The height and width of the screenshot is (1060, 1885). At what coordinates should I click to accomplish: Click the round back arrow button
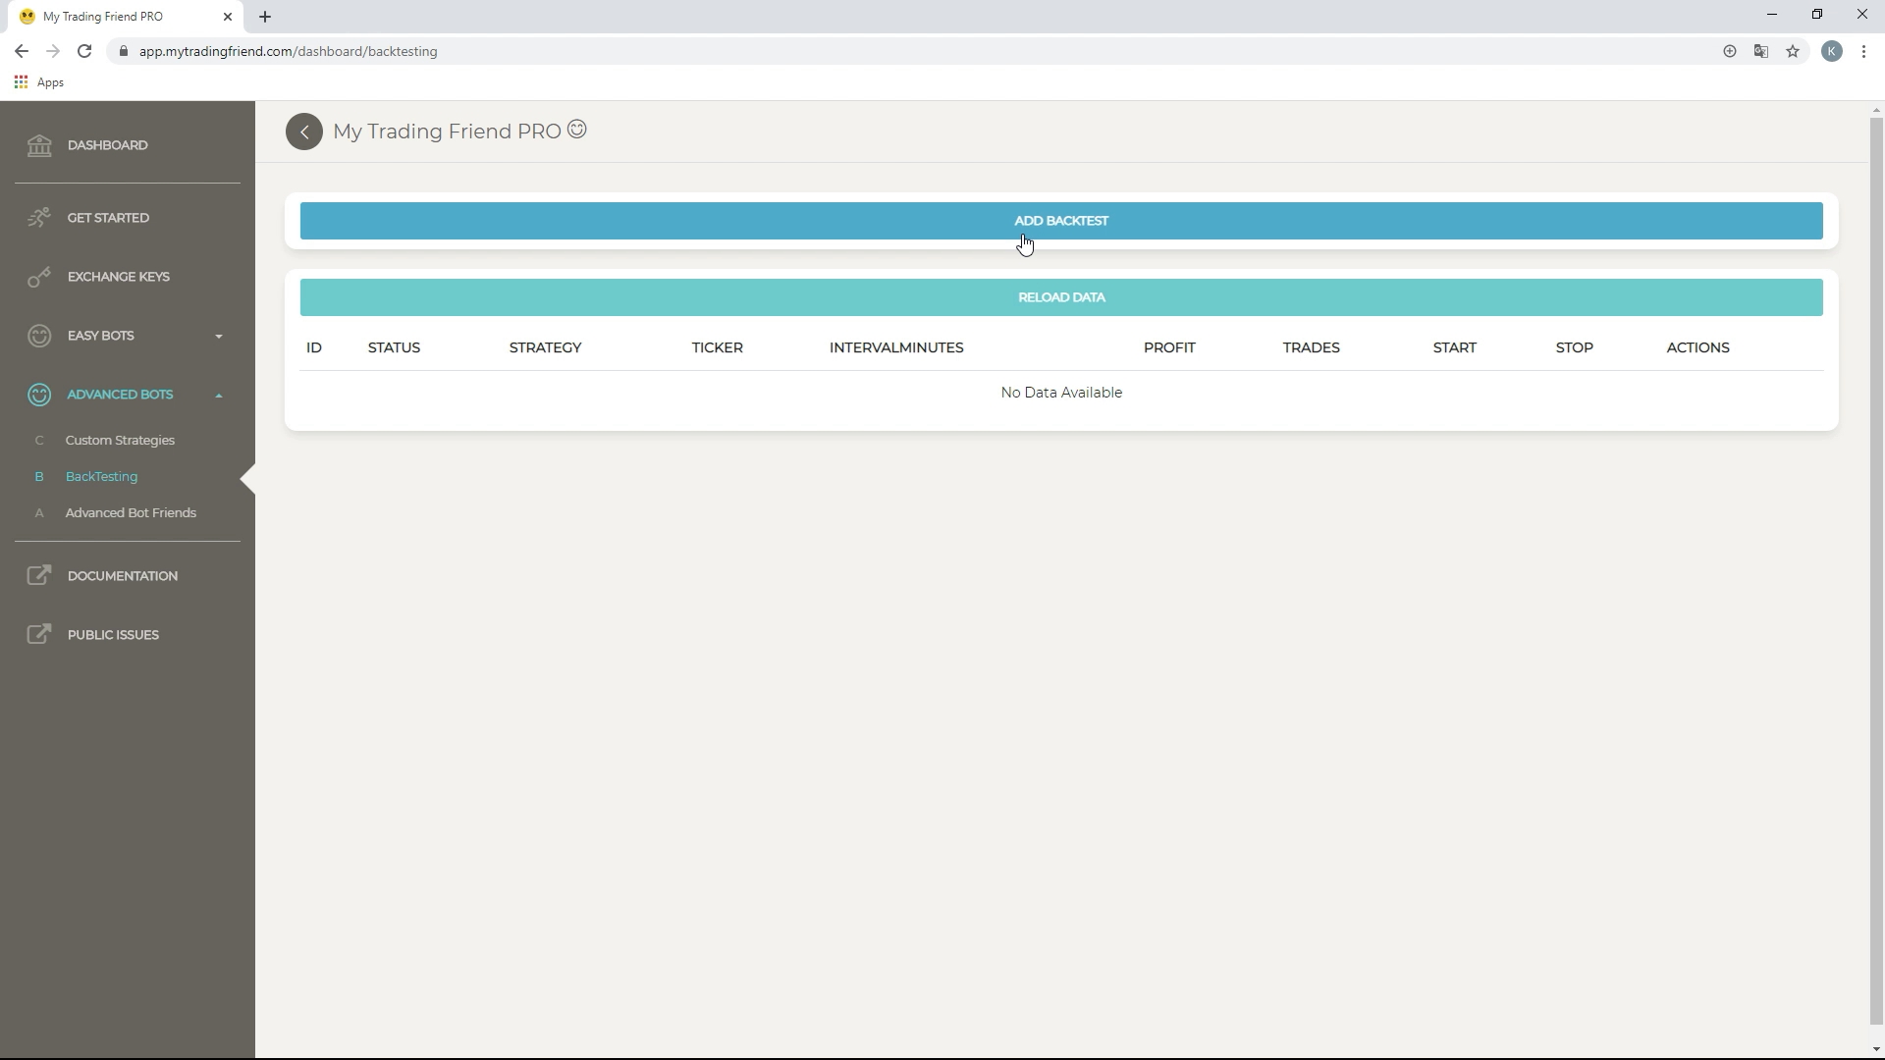(x=304, y=132)
